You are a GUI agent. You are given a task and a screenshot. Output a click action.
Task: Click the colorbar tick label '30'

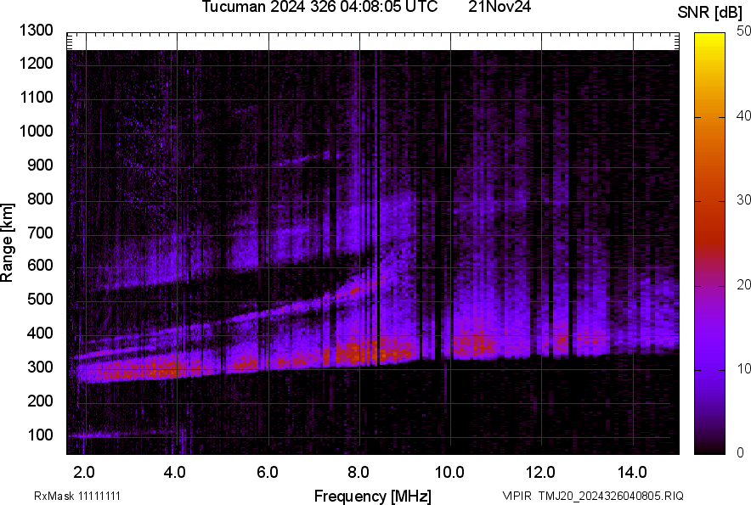pos(744,200)
